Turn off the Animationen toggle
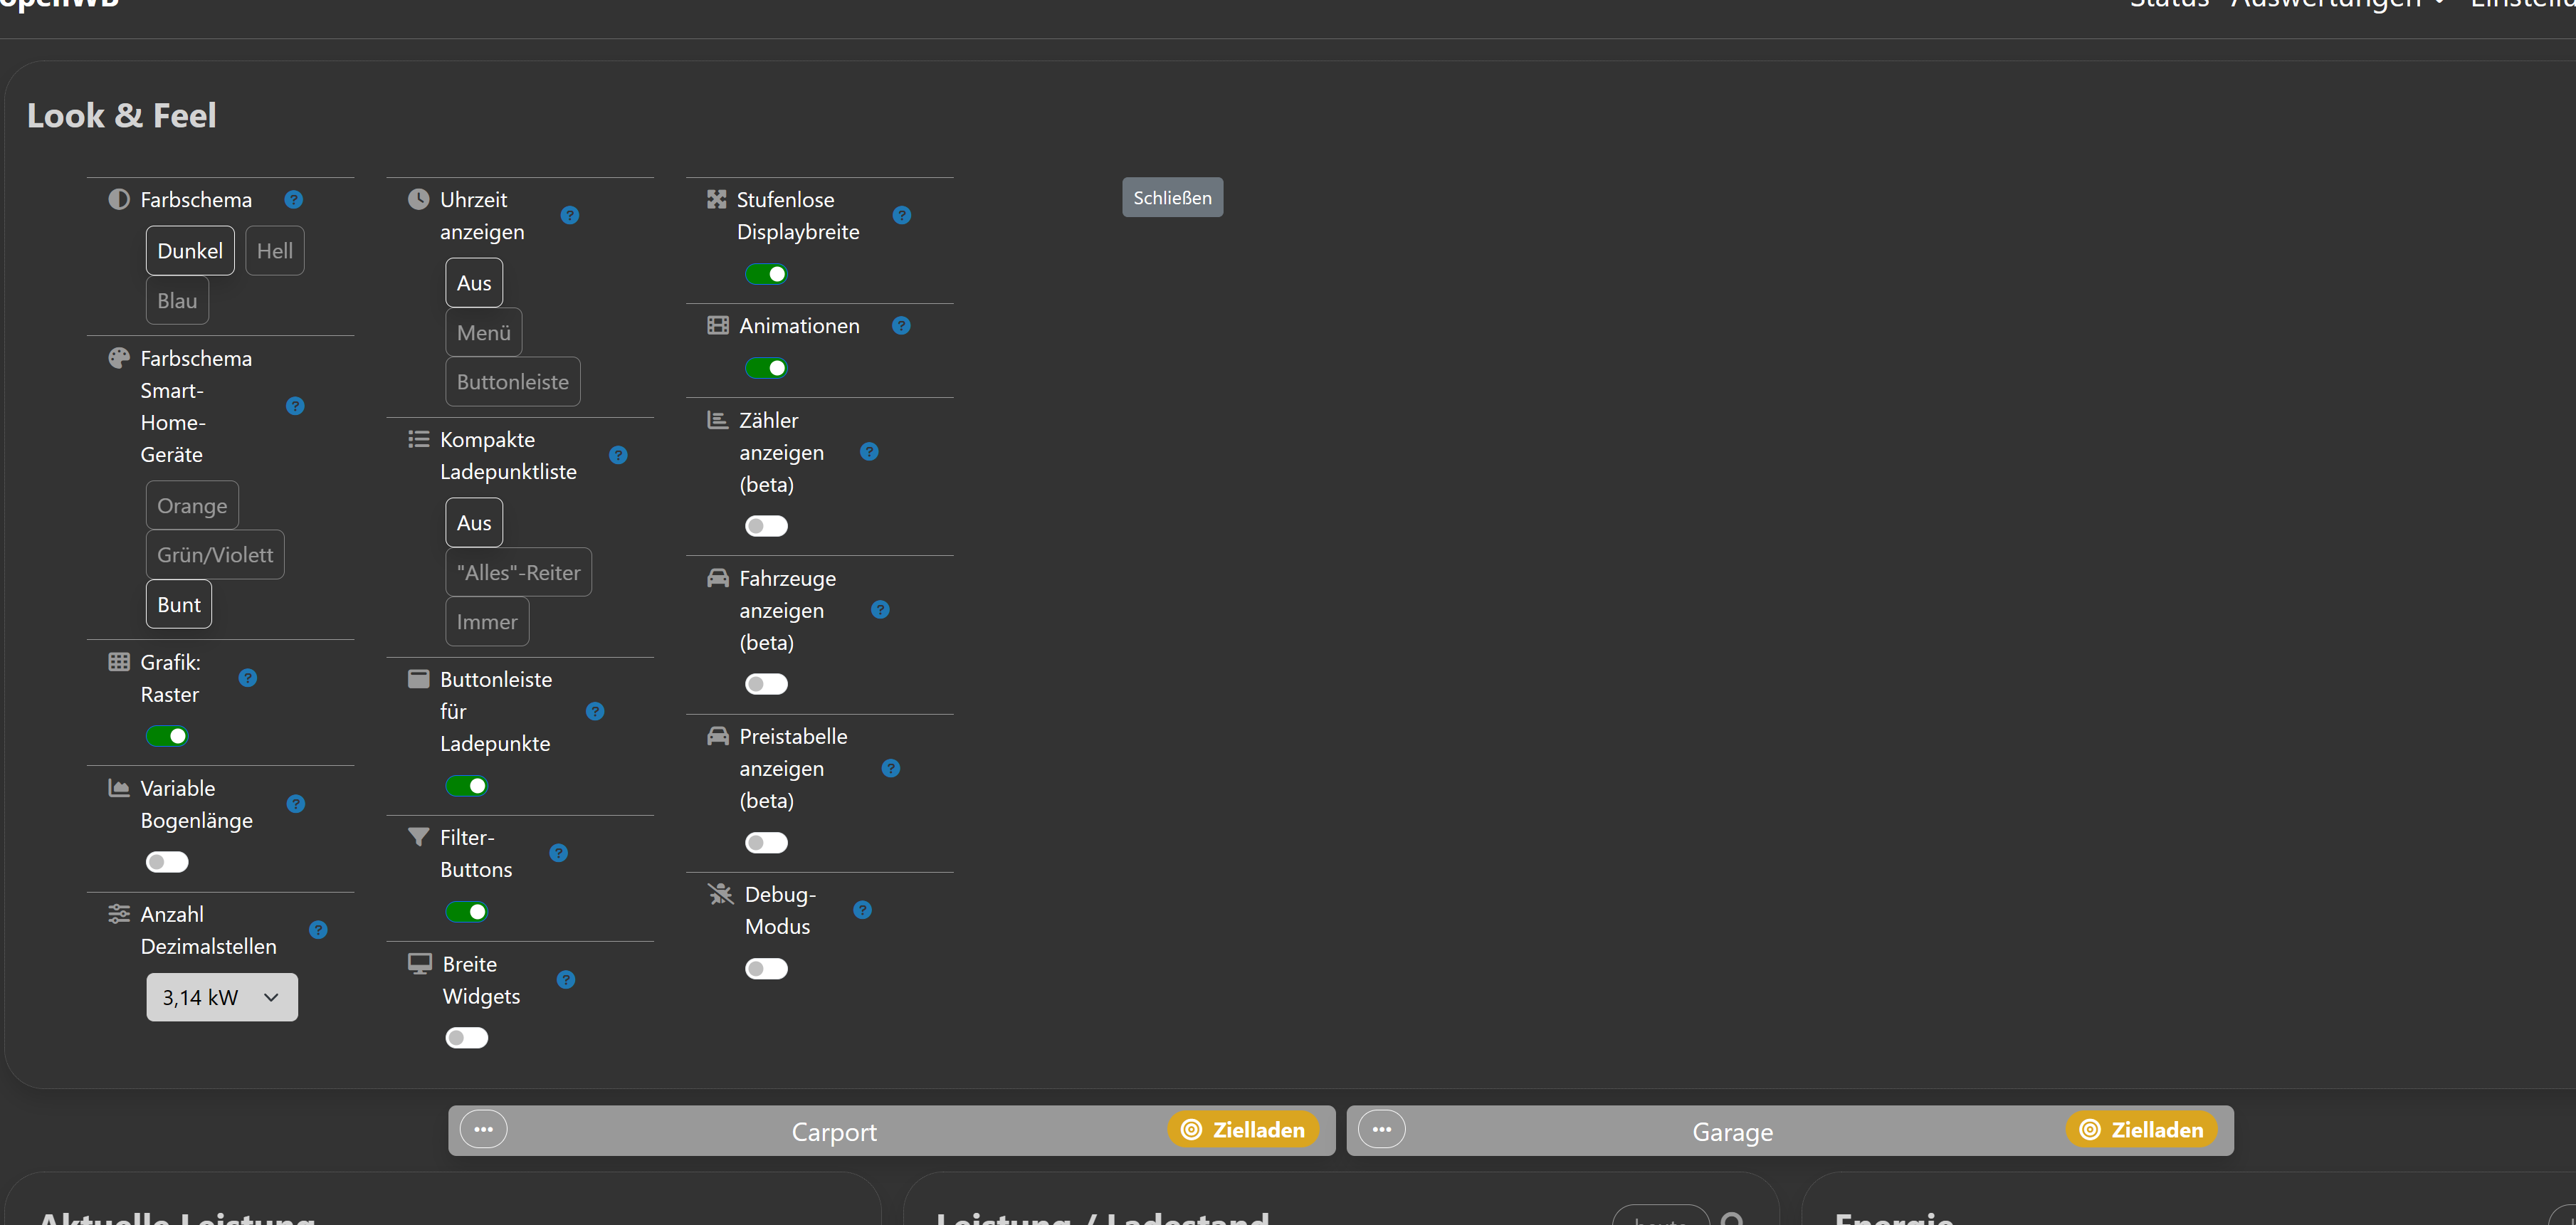 (x=766, y=368)
